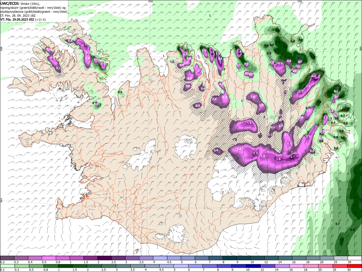The image size is (362, 272).
Task: Pick the lower legend swatch labeled 5
Action: pyautogui.click(x=181, y=266)
